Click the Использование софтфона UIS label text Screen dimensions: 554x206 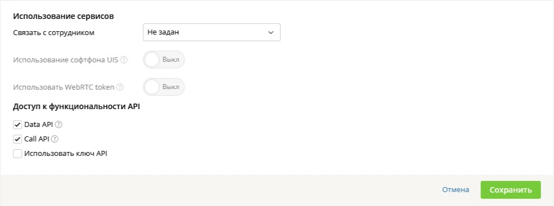(x=66, y=60)
